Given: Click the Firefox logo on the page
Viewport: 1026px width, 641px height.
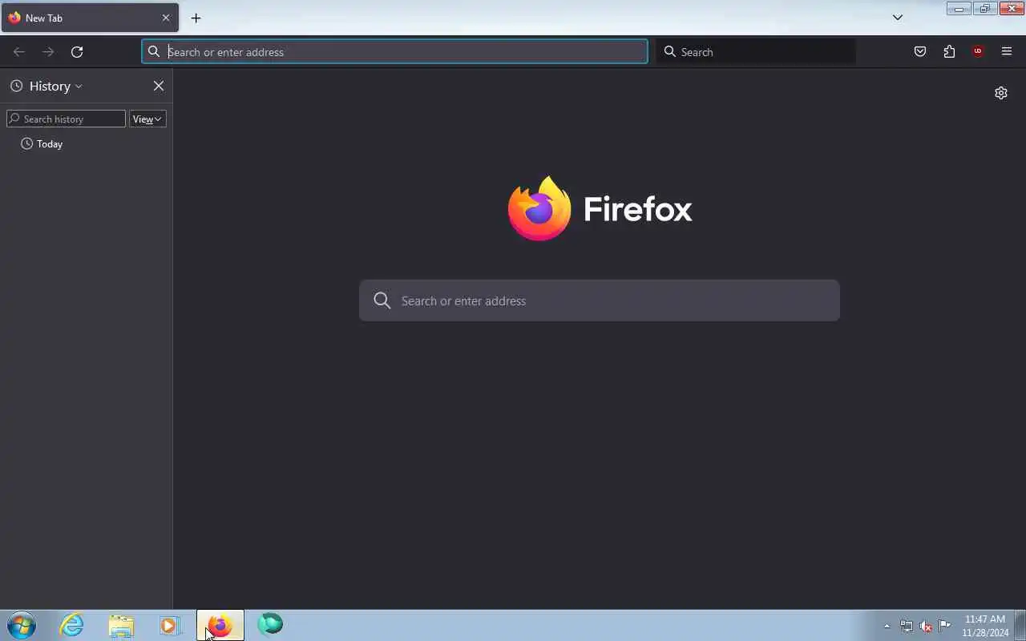Looking at the screenshot, I should (x=539, y=208).
